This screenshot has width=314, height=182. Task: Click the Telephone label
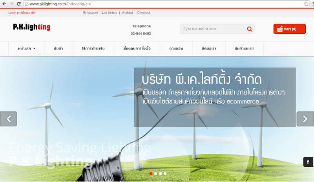point(142,26)
